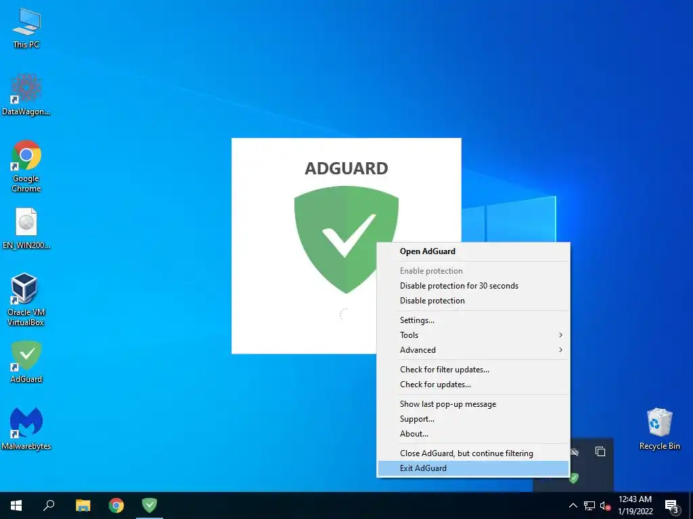
Task: Choose Open AdGuard in context menu
Action: (x=473, y=251)
